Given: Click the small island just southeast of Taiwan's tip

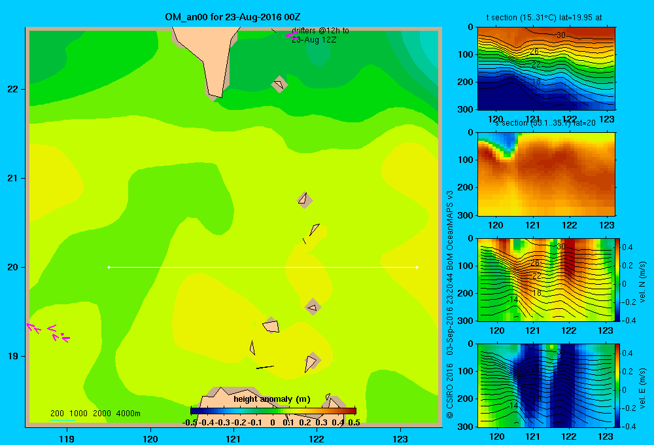Looking at the screenshot, I should pyautogui.click(x=279, y=84).
